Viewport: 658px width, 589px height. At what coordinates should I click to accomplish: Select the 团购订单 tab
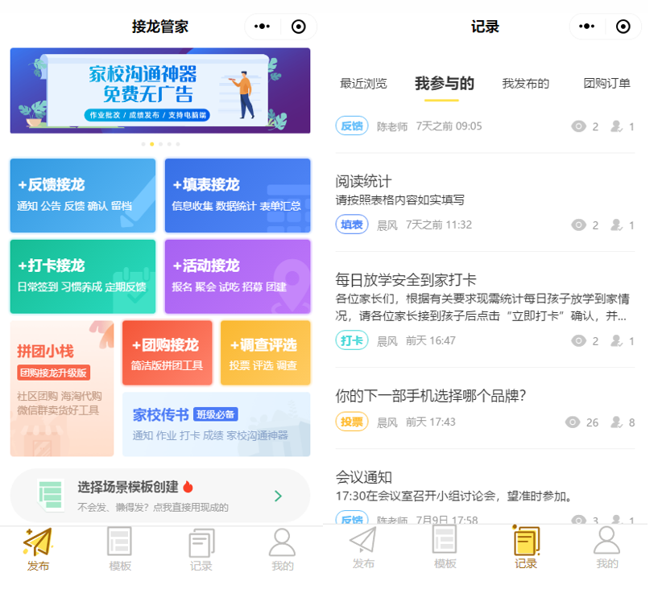pos(606,84)
